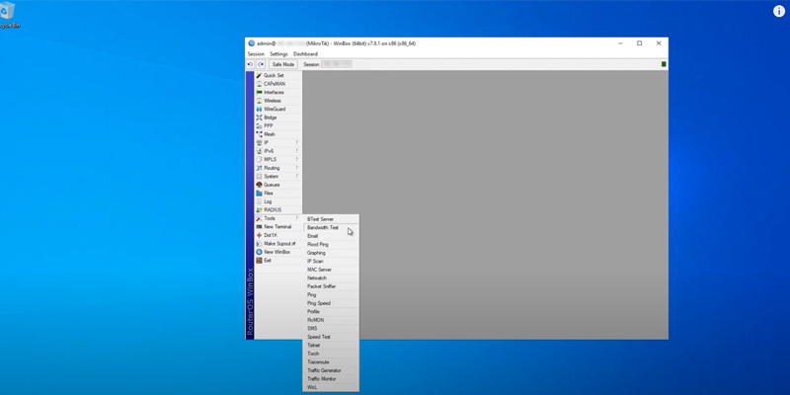Open PPP via its sidebar icon
Viewport: 790px width, 395px height.
259,126
